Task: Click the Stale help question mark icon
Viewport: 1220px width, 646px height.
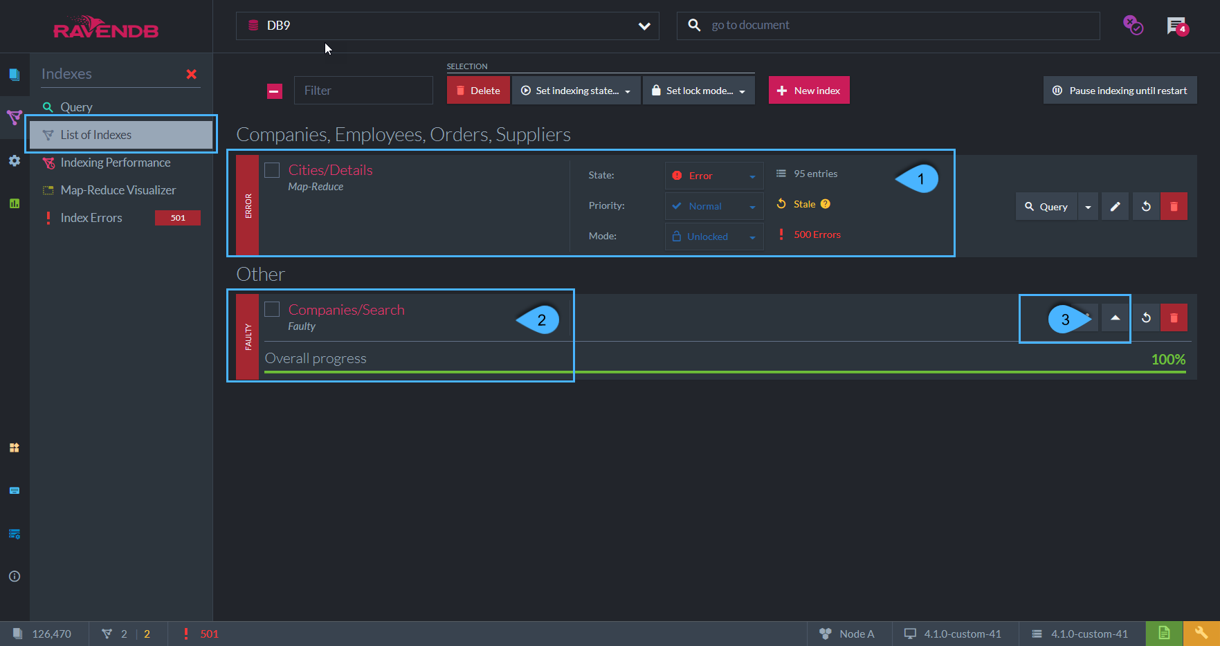Action: pos(826,204)
